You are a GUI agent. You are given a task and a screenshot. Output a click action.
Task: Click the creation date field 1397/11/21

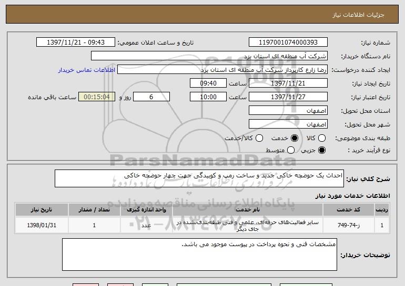[x=288, y=83]
